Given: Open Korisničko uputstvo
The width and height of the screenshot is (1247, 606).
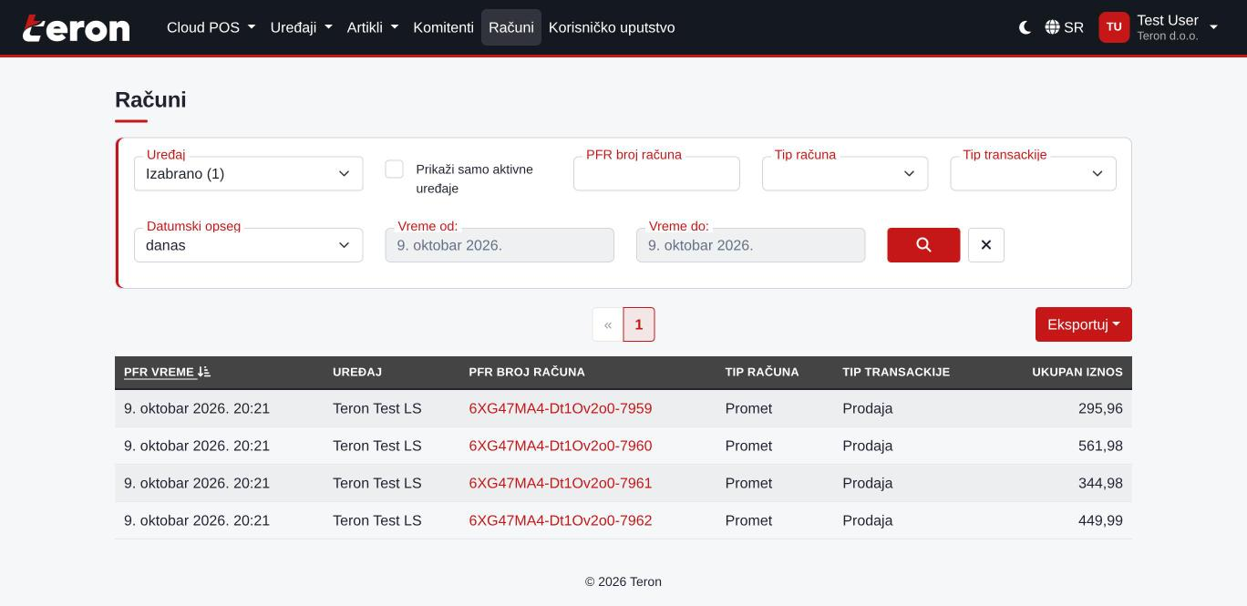Looking at the screenshot, I should click(x=612, y=27).
